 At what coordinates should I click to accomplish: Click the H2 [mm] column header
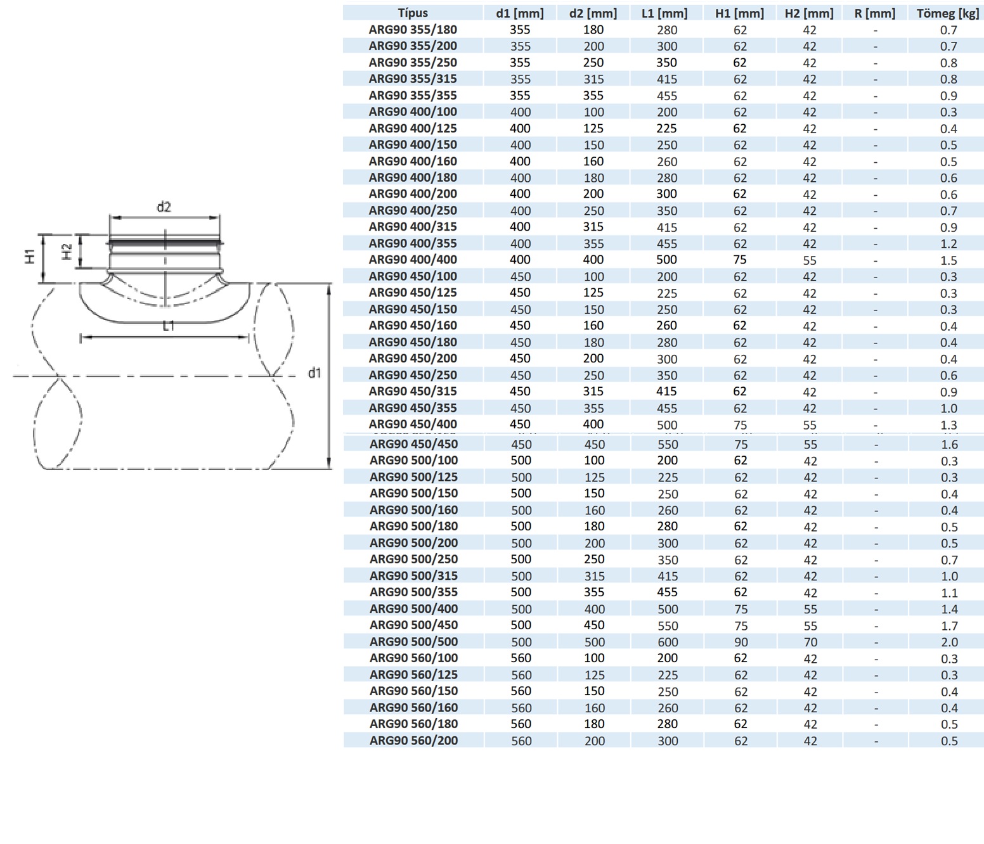point(809,13)
